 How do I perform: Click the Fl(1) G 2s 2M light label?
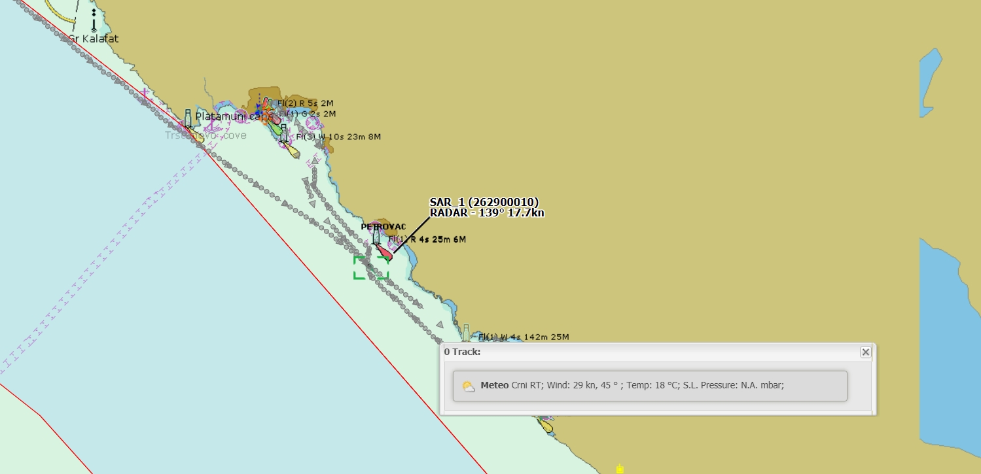coord(308,114)
